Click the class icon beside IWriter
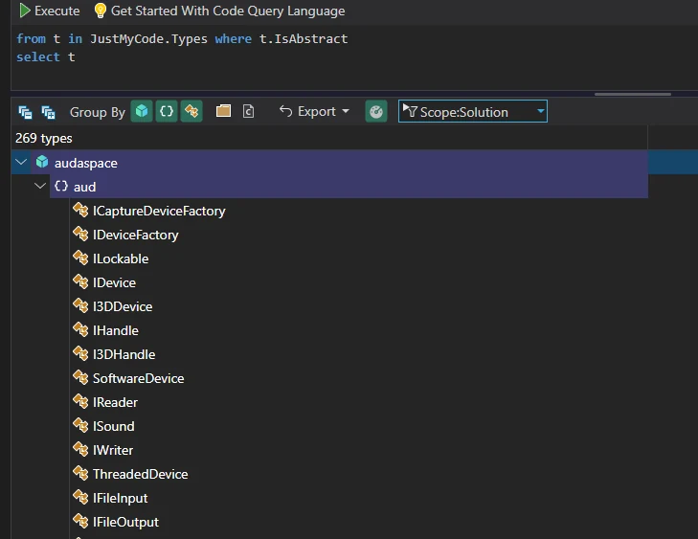Viewport: 698px width, 539px height. pos(80,450)
